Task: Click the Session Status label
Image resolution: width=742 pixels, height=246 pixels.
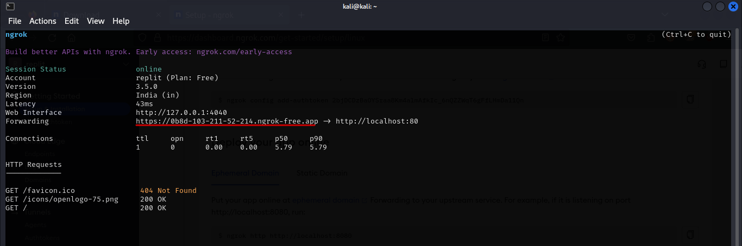Action: pyautogui.click(x=36, y=69)
